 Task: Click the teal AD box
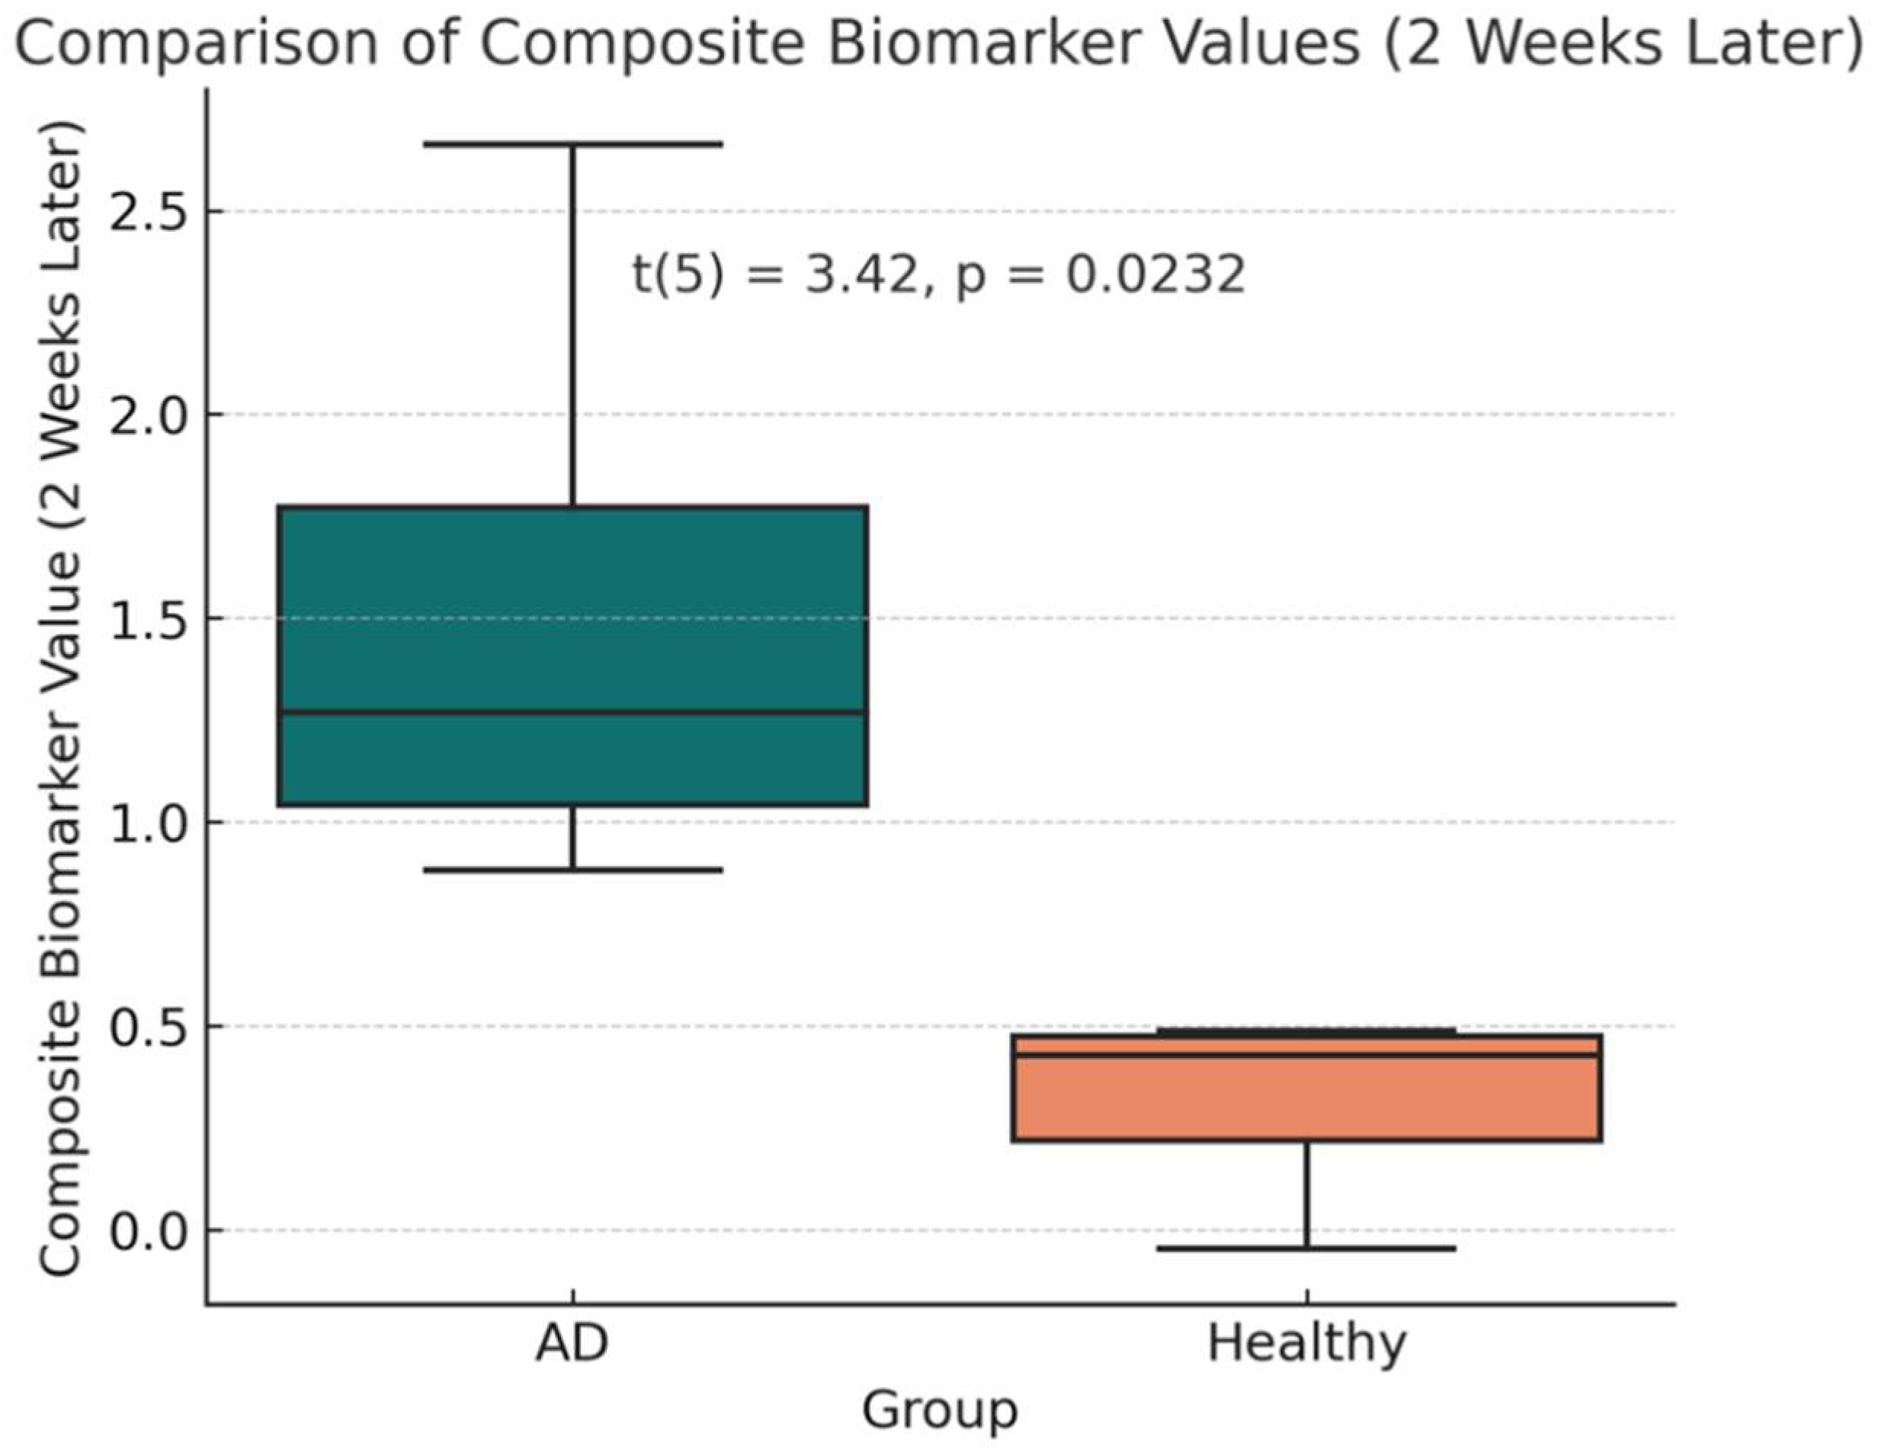point(572,602)
